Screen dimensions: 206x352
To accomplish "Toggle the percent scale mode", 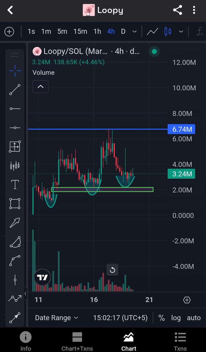I will (161, 318).
